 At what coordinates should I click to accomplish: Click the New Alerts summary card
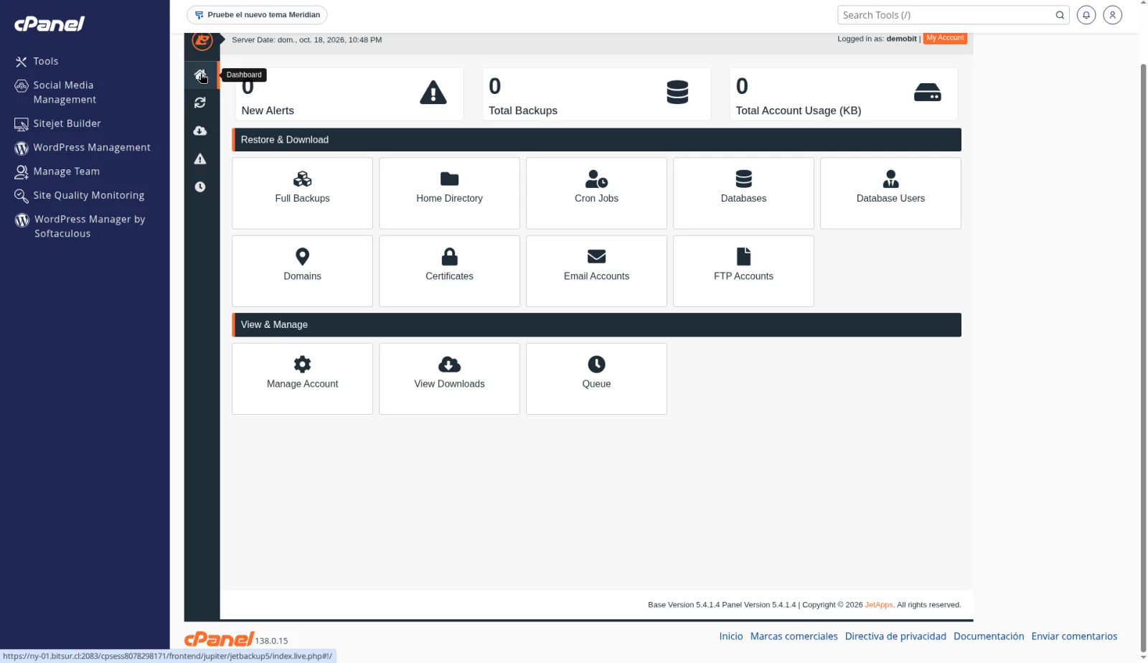349,94
